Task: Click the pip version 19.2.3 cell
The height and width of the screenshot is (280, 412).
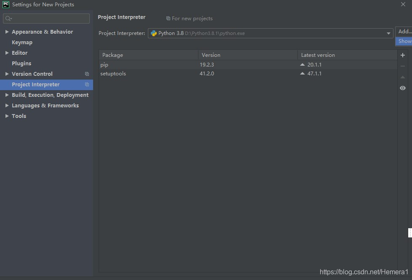Action: (207, 64)
